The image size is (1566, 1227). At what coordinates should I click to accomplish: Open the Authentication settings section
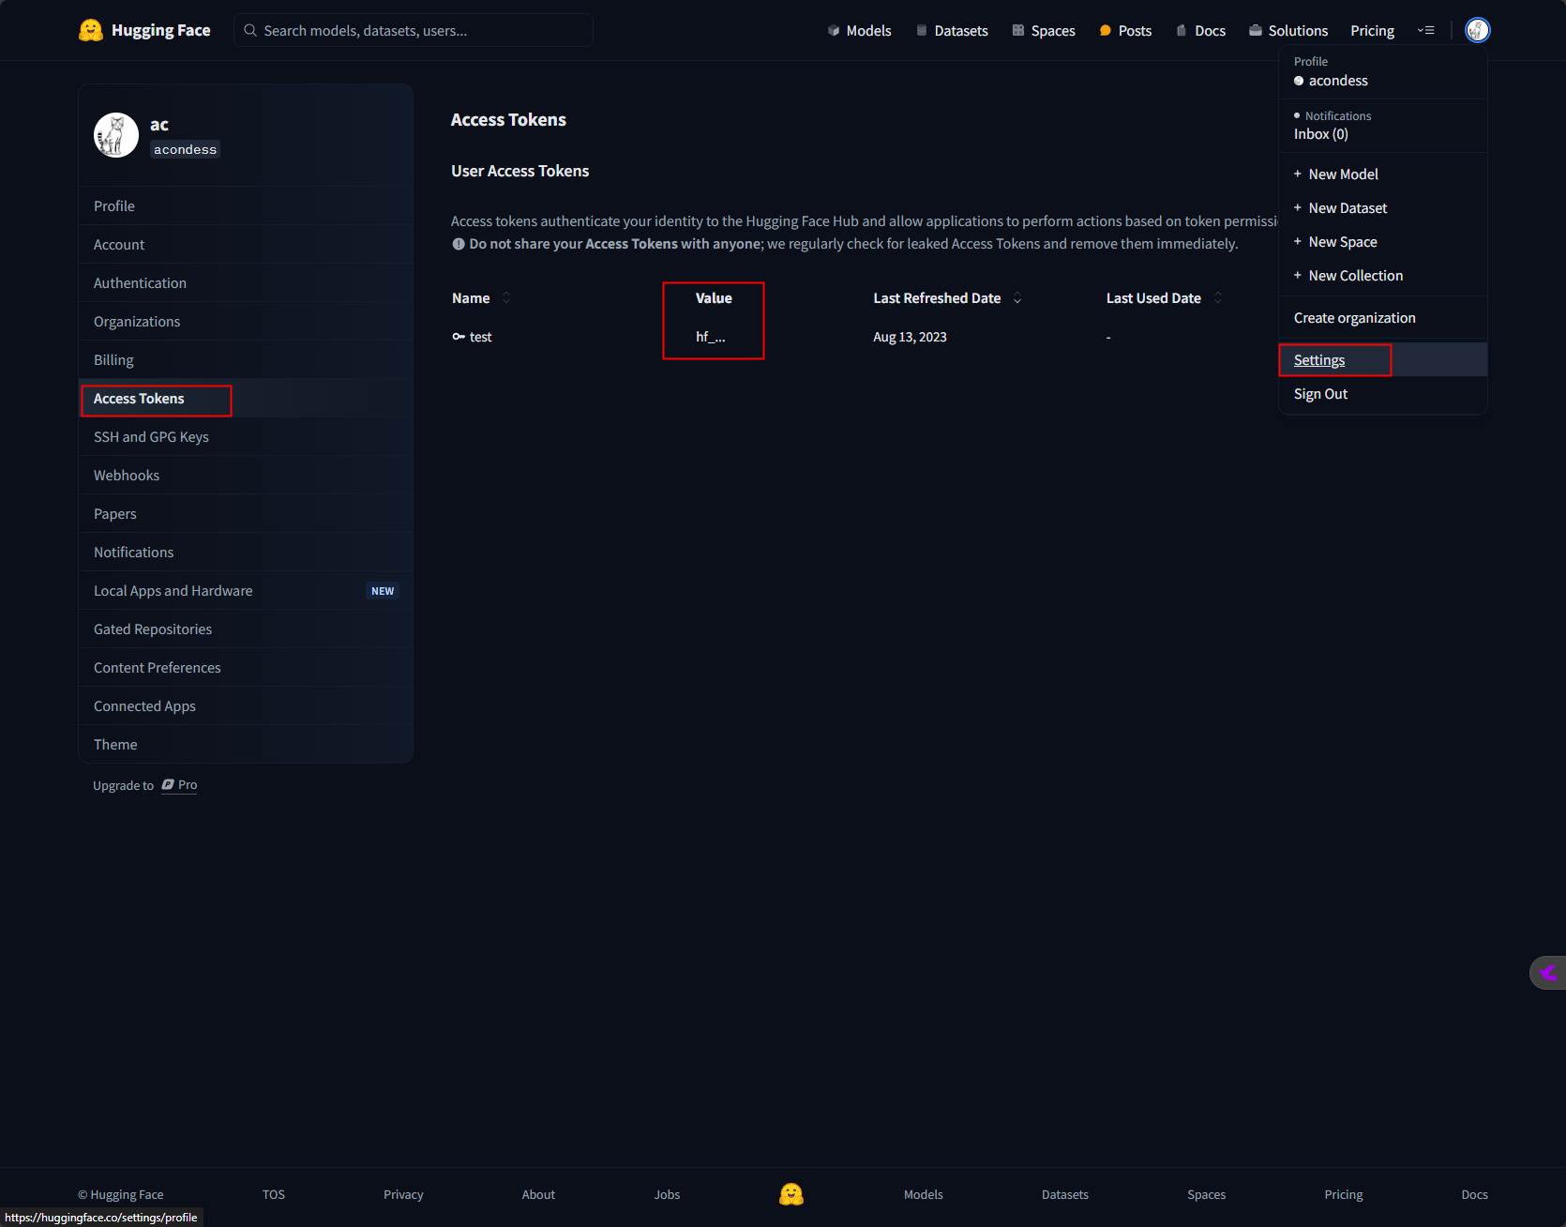[246, 282]
